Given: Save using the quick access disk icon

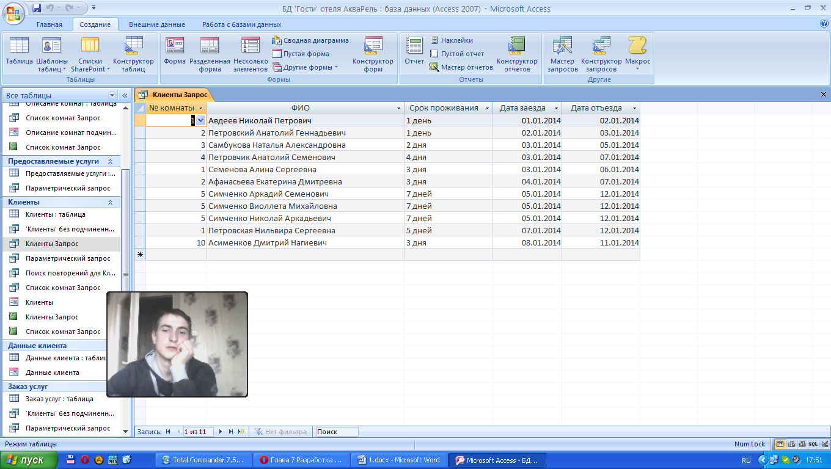Looking at the screenshot, I should 37,9.
